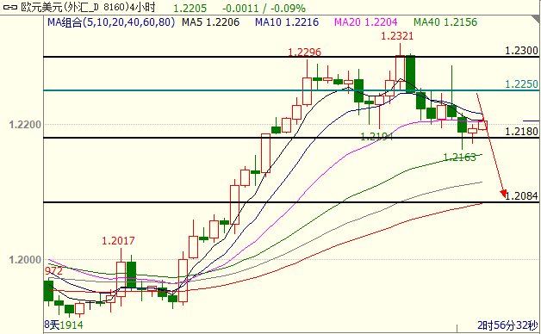This screenshot has height=334, width=541.
Task: Click the current price 1.2205 in header
Action: click(x=190, y=8)
